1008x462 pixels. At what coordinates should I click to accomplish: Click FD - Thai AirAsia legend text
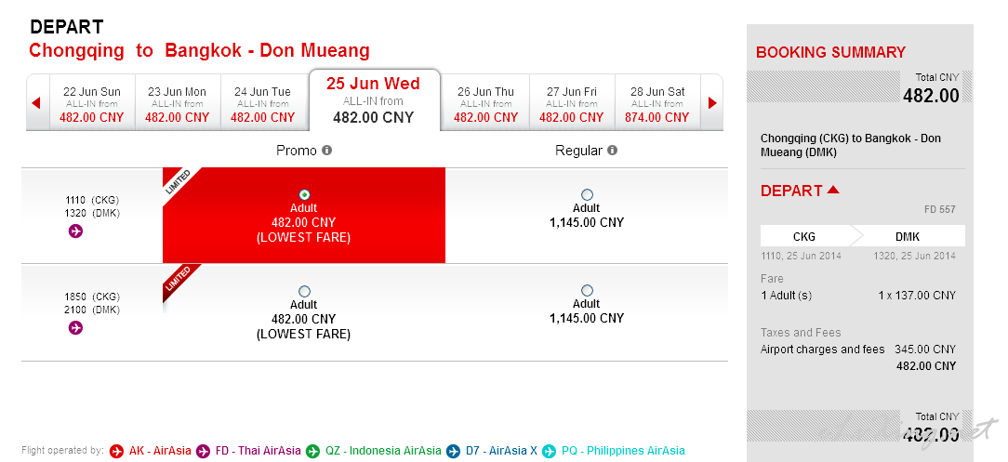pos(258,451)
